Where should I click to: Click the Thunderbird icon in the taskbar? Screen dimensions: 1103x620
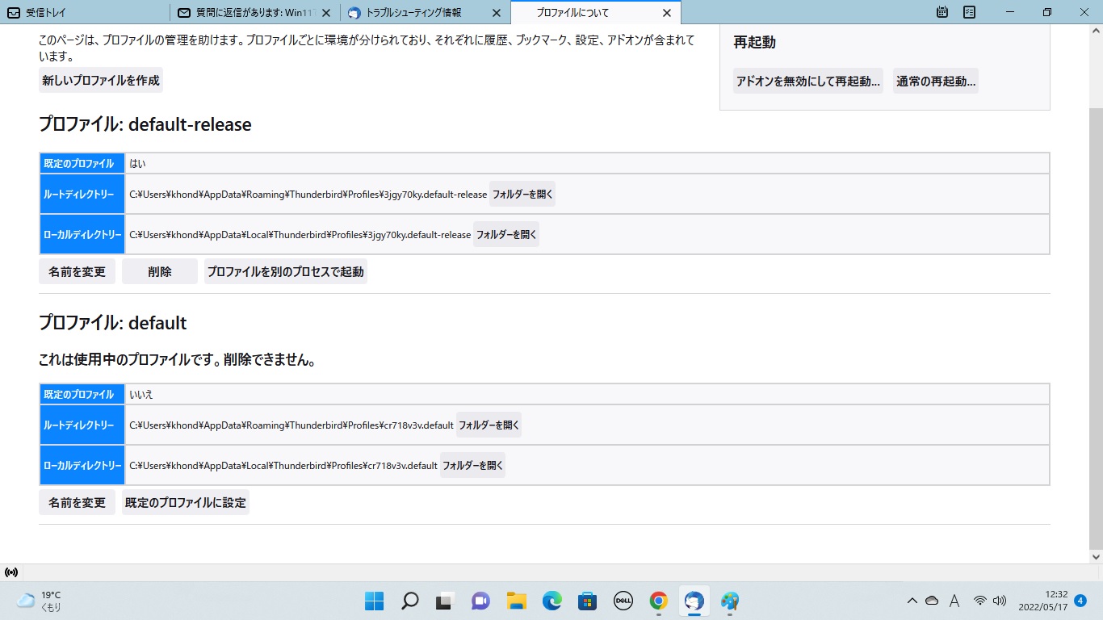[694, 601]
